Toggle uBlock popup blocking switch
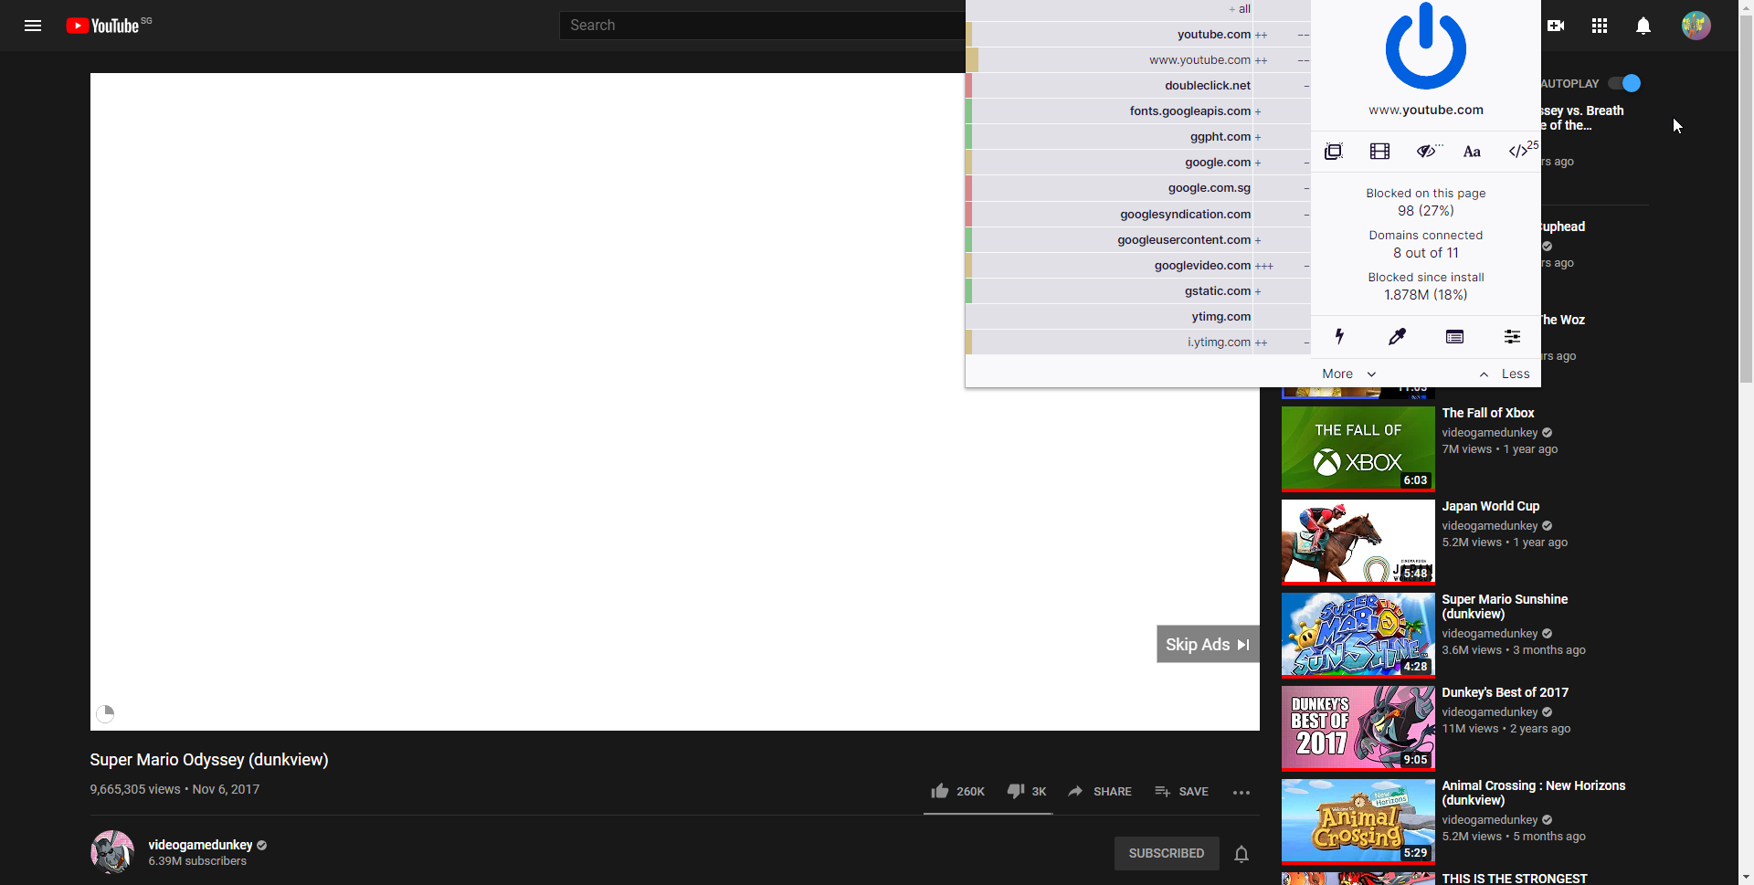The image size is (1754, 885). pyautogui.click(x=1334, y=152)
